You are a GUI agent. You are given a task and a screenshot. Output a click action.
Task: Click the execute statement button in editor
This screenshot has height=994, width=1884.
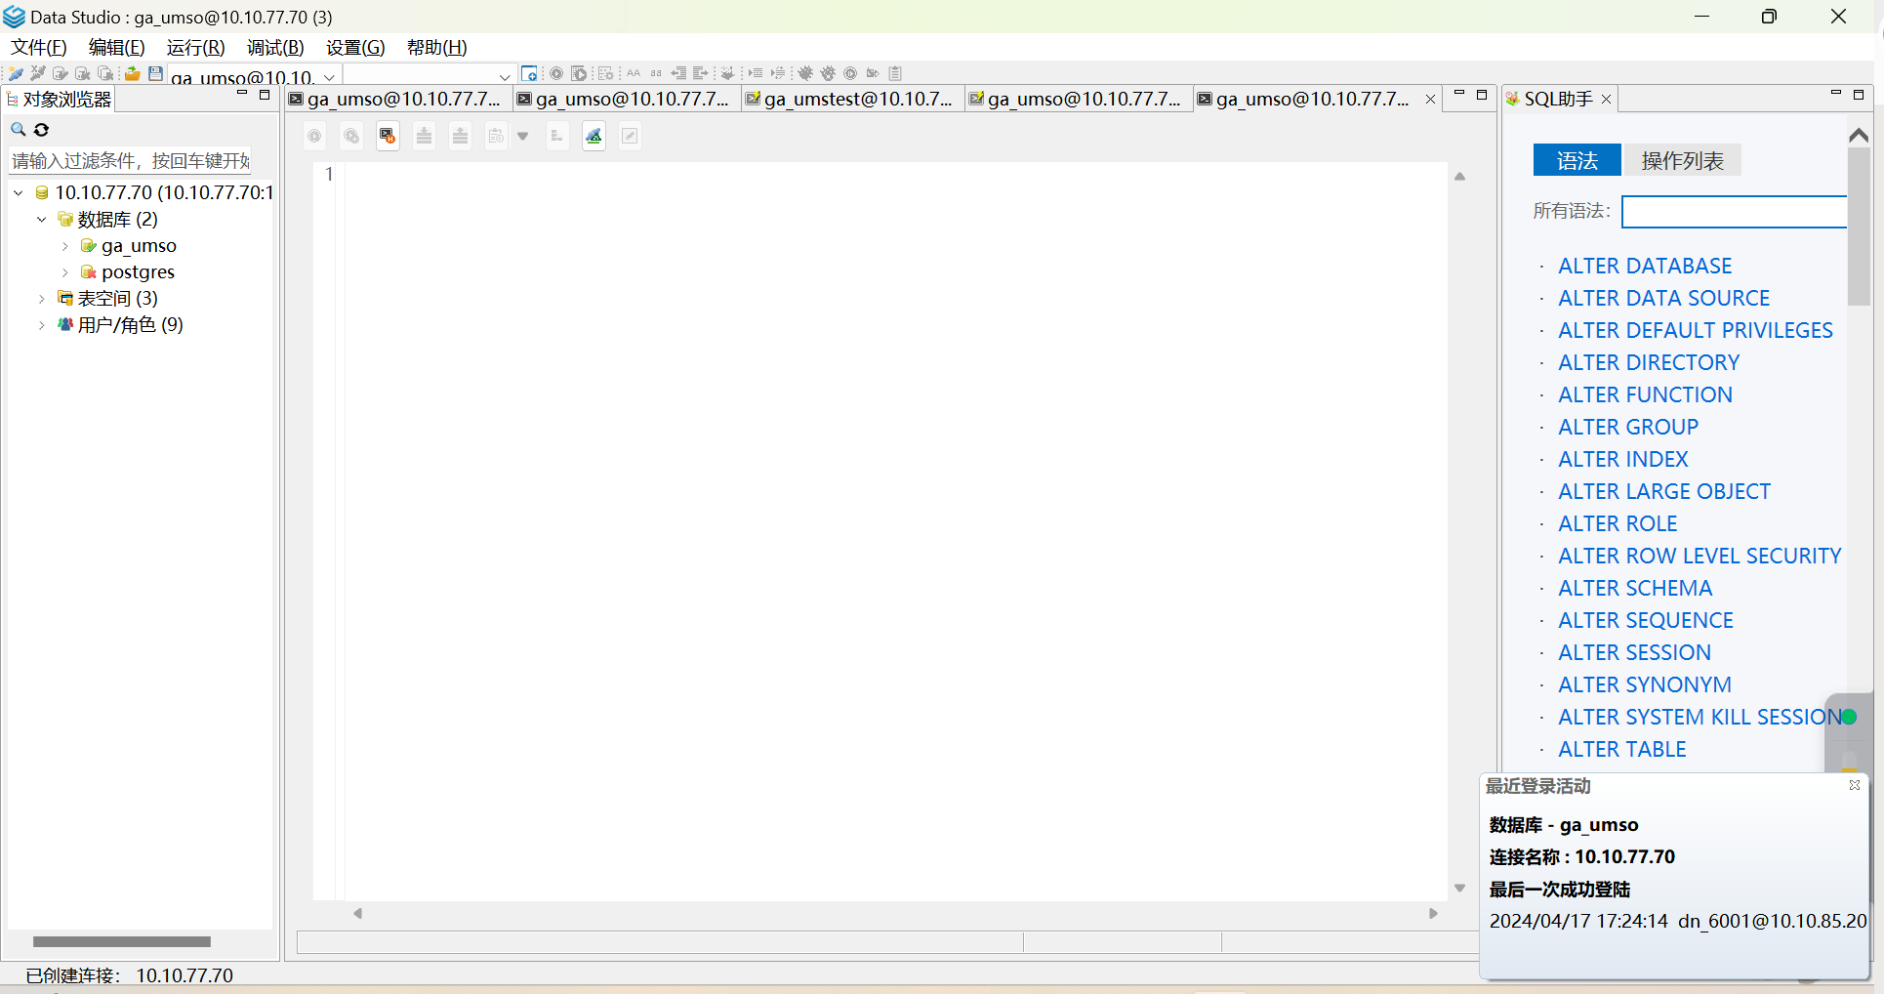(x=314, y=136)
